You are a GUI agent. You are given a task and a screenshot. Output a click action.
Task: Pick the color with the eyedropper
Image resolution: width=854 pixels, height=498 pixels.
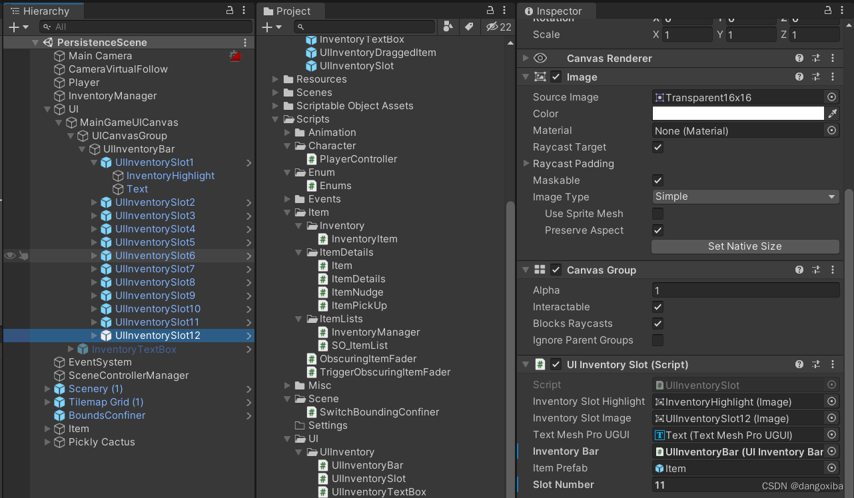(x=833, y=114)
